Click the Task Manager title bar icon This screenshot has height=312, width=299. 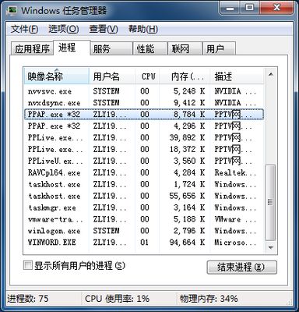(12, 11)
